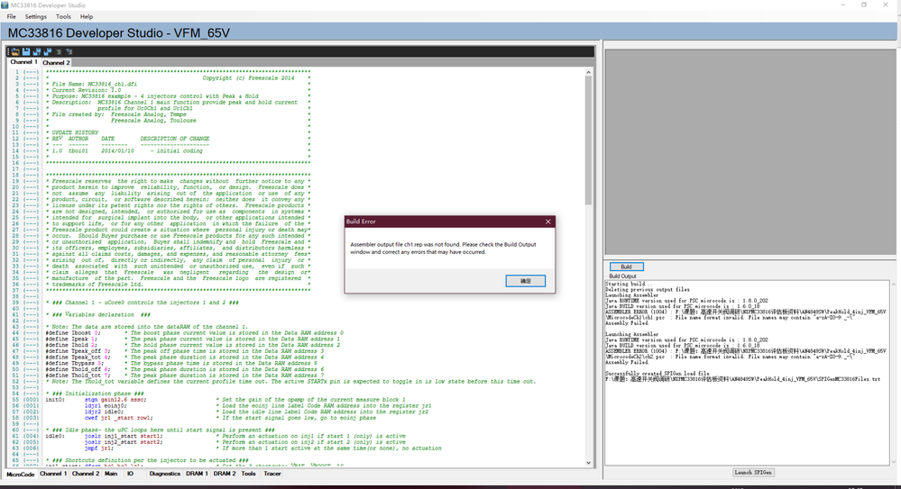
Task: Open the Help menu
Action: pyautogui.click(x=87, y=16)
